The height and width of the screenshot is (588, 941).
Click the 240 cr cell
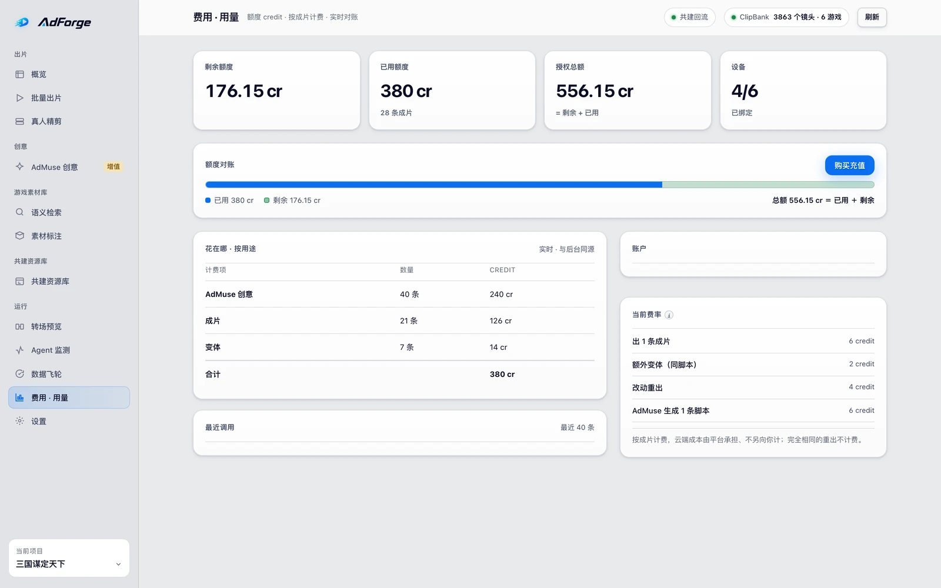coord(501,295)
